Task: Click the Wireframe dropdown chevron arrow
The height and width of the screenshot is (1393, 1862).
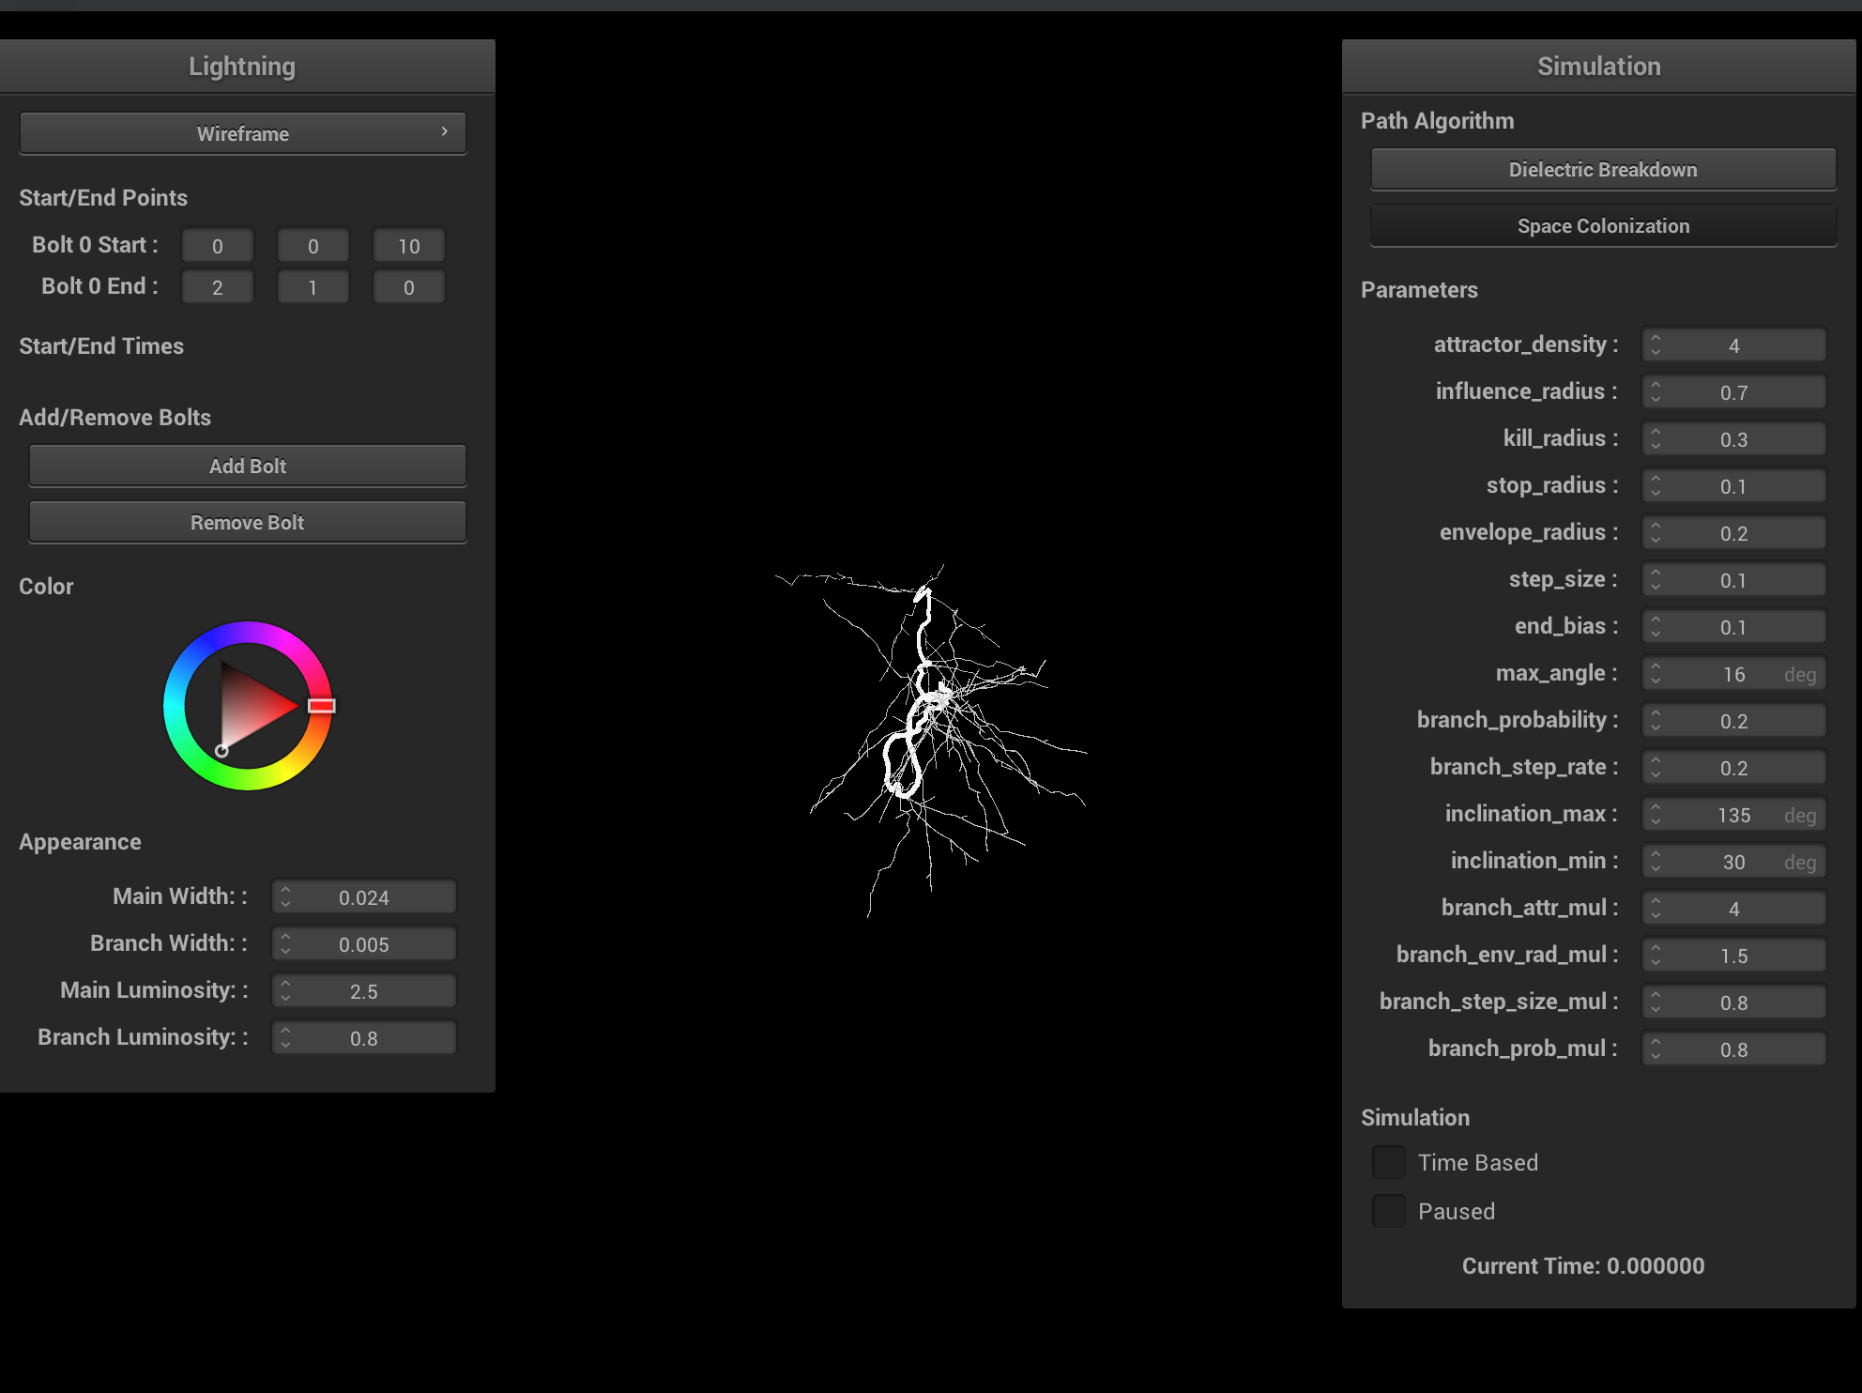Action: (x=444, y=132)
